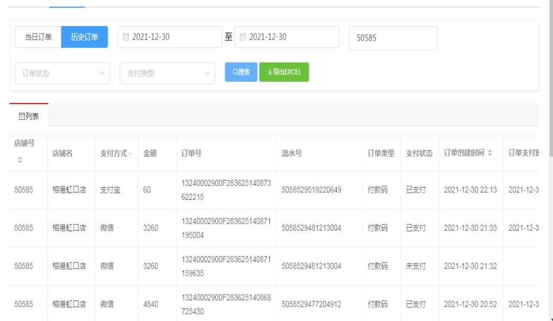Click order number ending 622215 in first row
Viewport: 553px width, 321px height.
coord(225,190)
